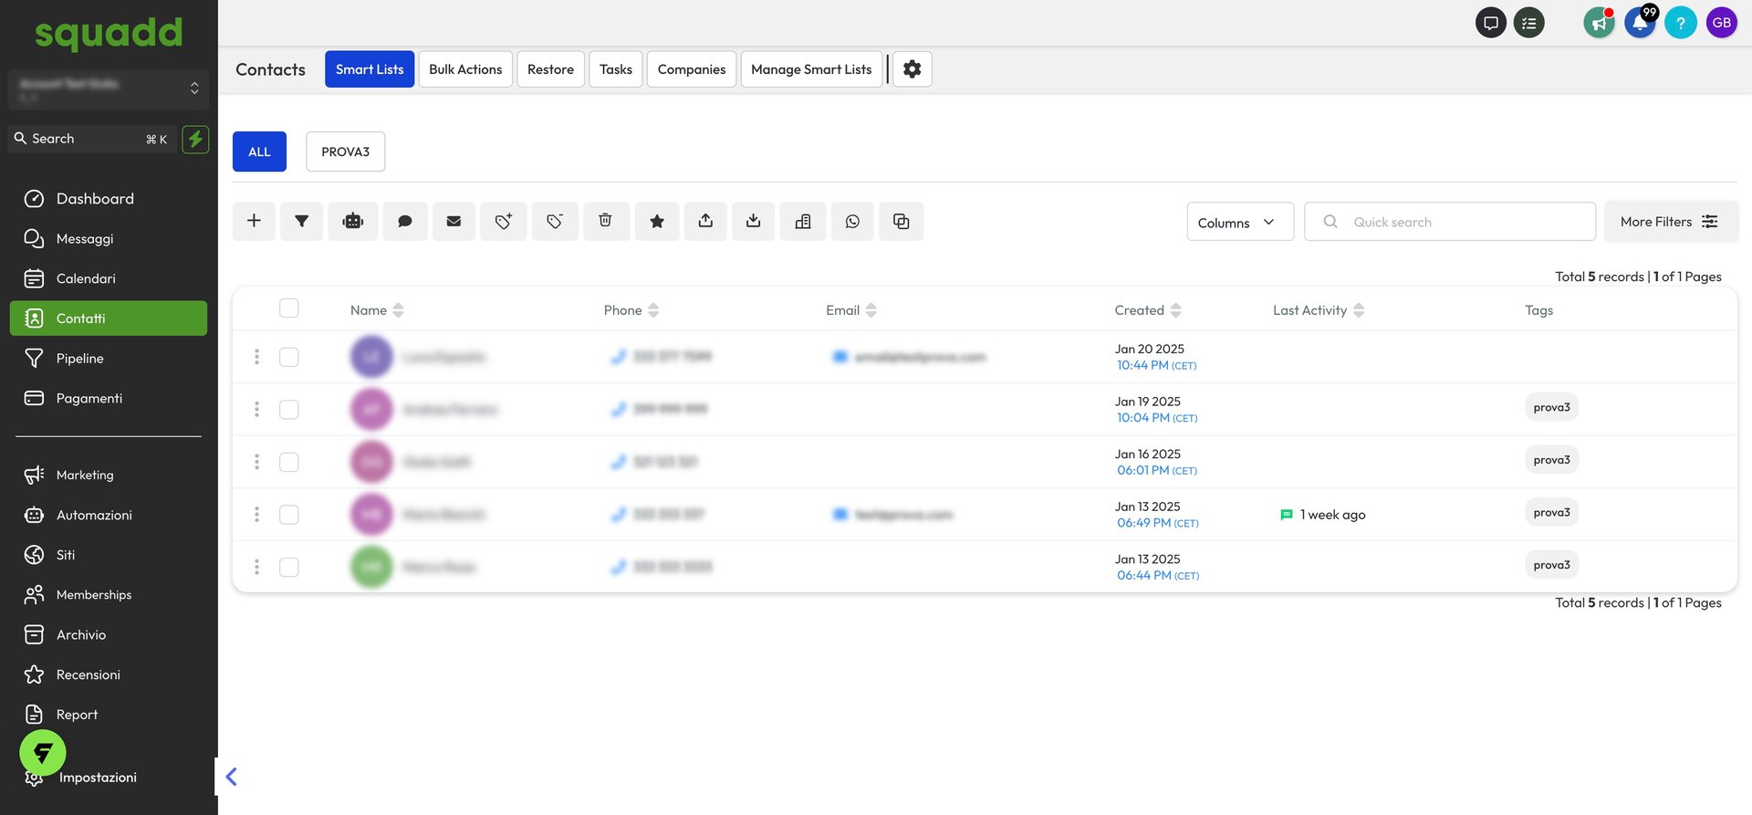Click the add tag icon
This screenshot has height=815, width=1752.
pos(504,221)
